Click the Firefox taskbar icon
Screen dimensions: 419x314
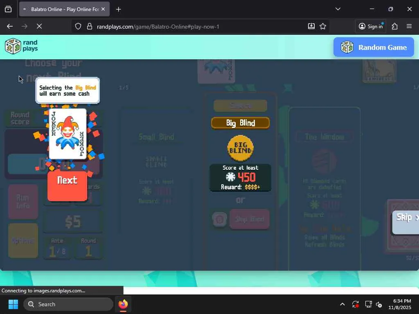click(123, 304)
